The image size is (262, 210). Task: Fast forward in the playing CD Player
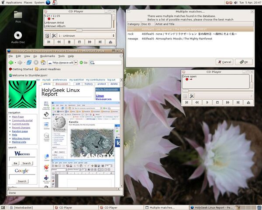[x=90, y=42]
